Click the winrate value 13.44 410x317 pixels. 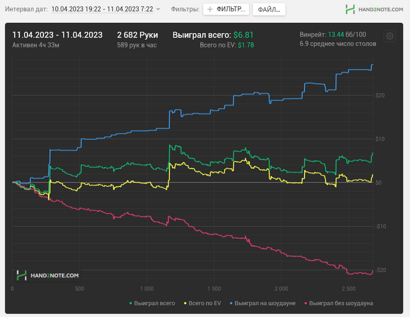(x=336, y=35)
